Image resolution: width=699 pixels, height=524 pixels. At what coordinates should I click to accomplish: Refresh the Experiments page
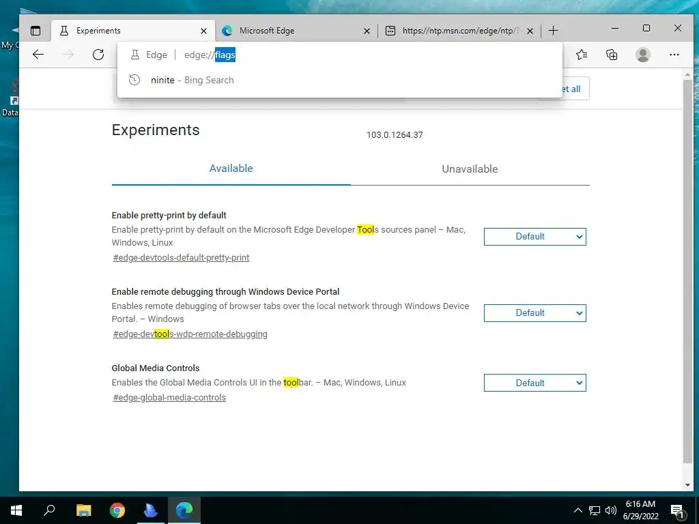coord(98,55)
